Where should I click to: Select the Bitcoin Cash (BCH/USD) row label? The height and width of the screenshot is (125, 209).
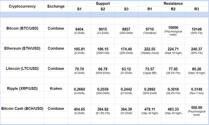click(x=22, y=108)
